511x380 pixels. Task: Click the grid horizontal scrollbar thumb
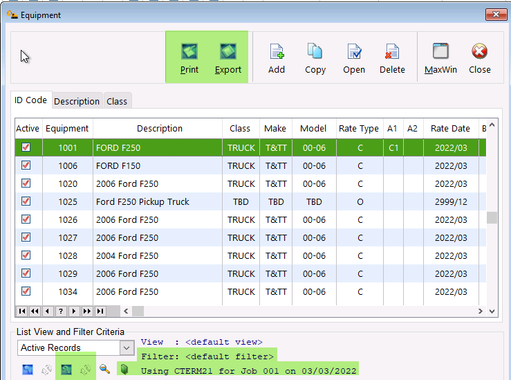point(138,311)
